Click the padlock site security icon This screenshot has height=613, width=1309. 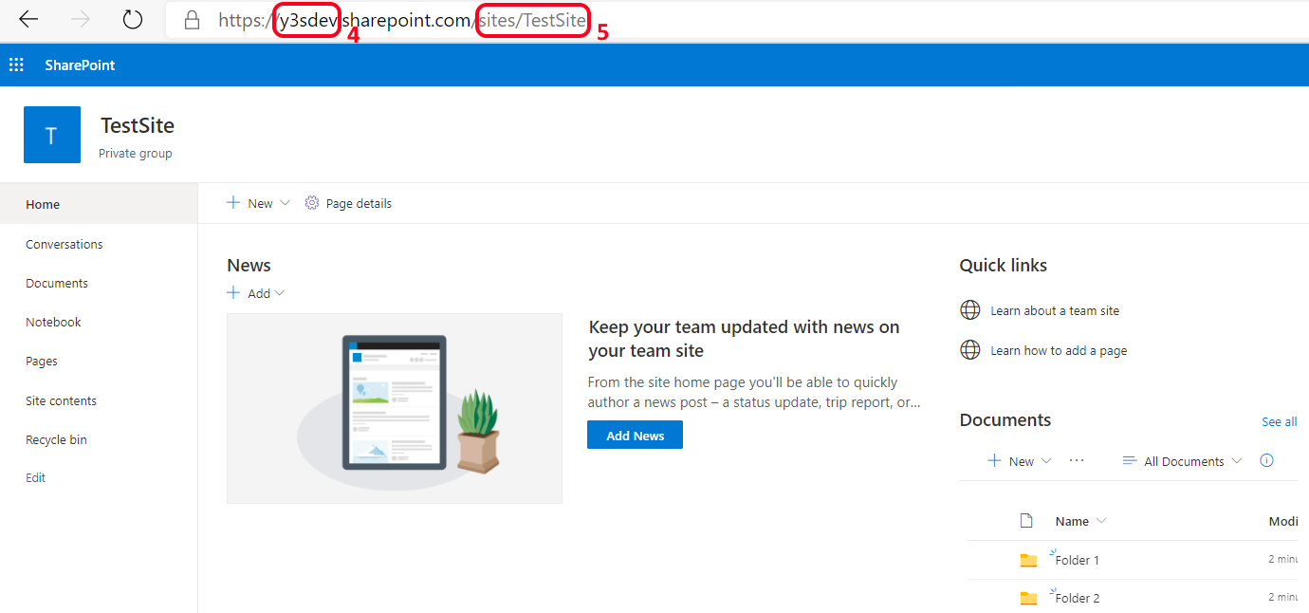pyautogui.click(x=193, y=20)
